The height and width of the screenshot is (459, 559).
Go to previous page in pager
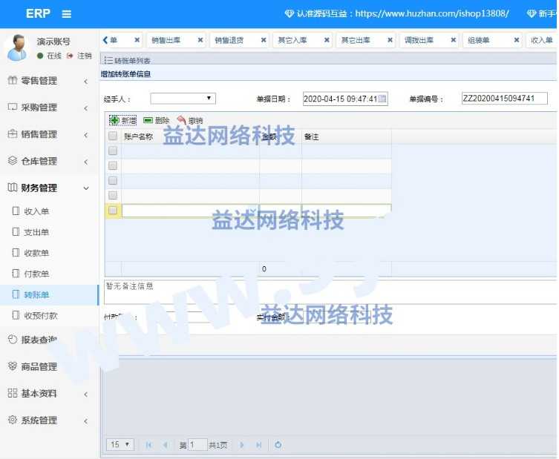165,445
